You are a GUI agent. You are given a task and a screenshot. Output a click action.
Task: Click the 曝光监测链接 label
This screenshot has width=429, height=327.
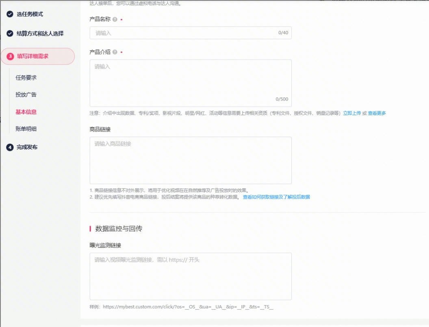click(x=105, y=245)
